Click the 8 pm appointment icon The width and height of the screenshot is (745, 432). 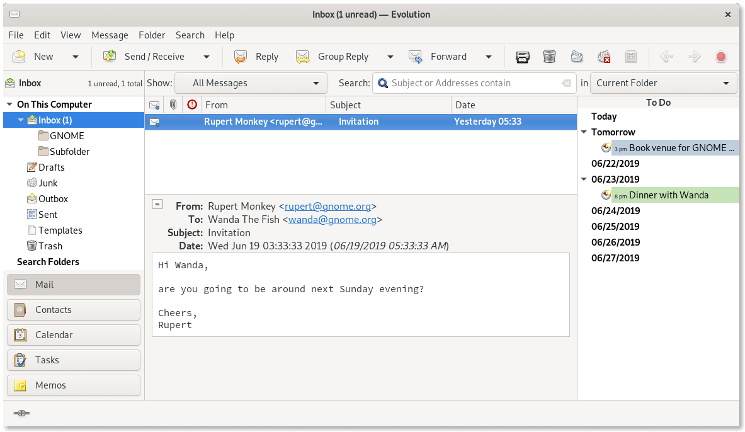[x=606, y=195]
